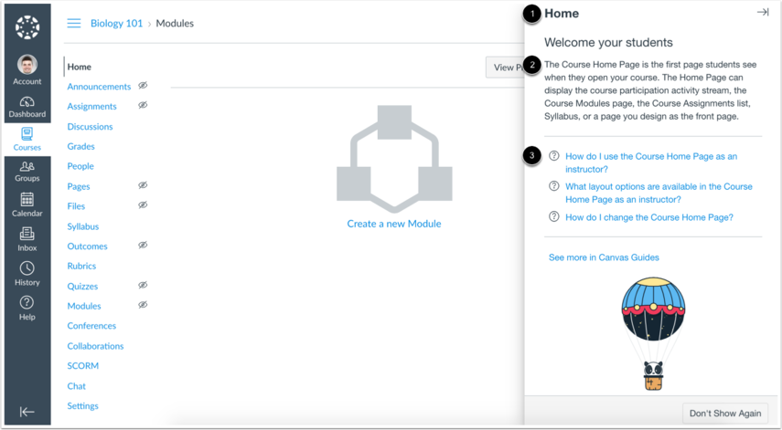This screenshot has width=782, height=430.
Task: Open History in global navigation
Action: (x=27, y=274)
